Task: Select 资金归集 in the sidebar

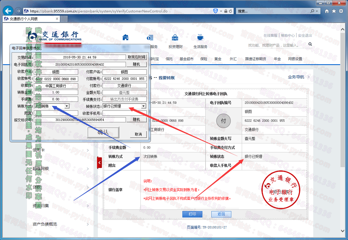Action: [41, 206]
